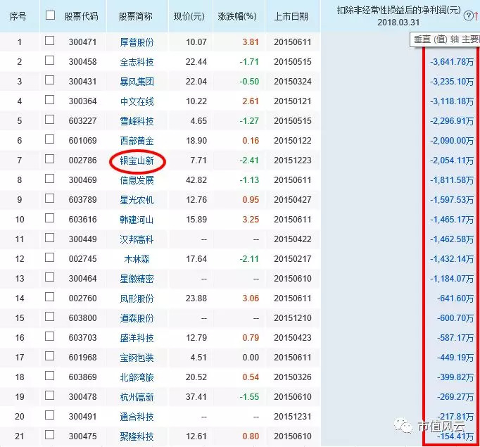Viewport: 480px width, 447px height.
Task: Click the change percent 3.25 cell
Action: pyautogui.click(x=251, y=220)
